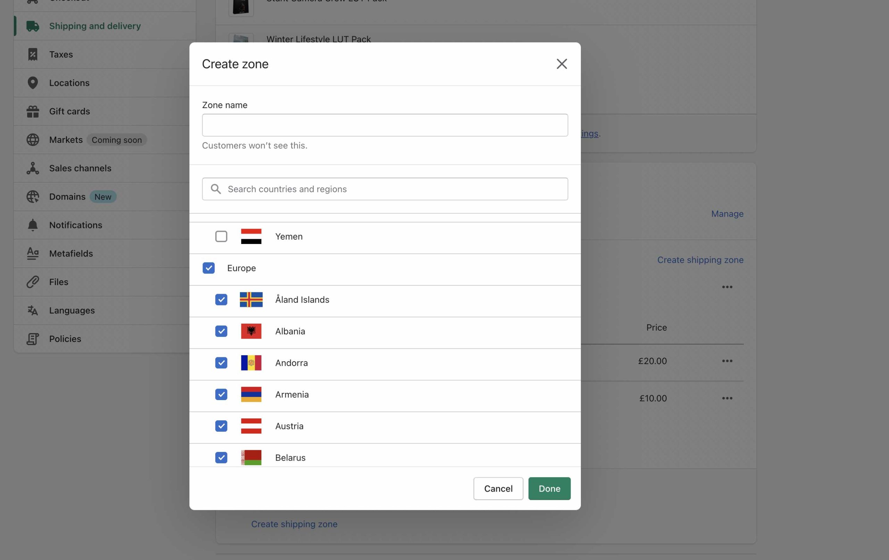Click the Gift cards gift icon

tap(33, 111)
